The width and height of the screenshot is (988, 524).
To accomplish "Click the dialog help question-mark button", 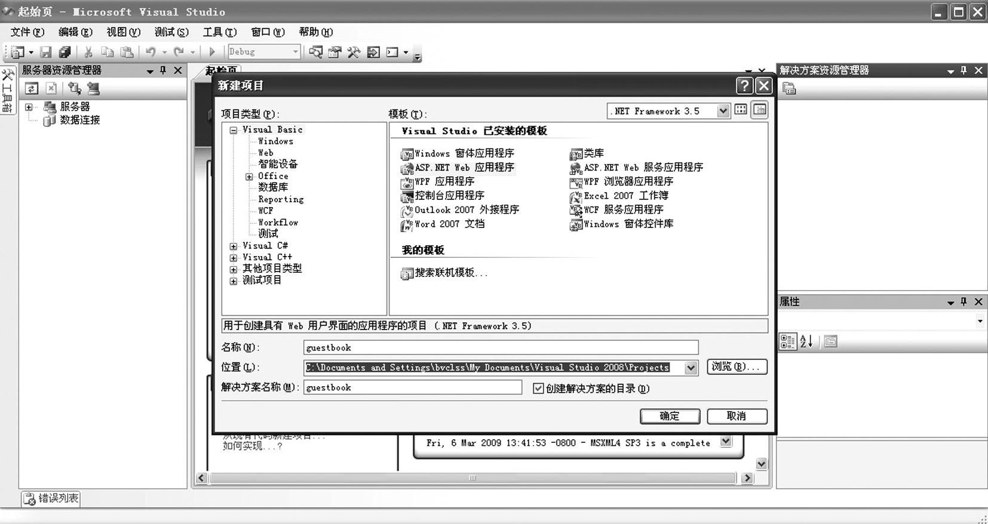I will tap(744, 86).
